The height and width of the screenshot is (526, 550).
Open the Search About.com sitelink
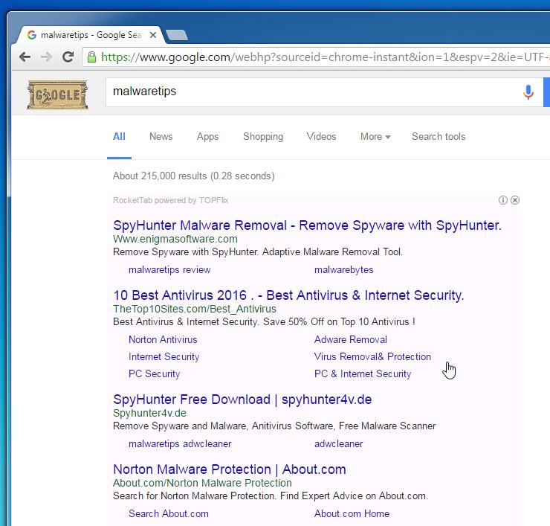169,513
